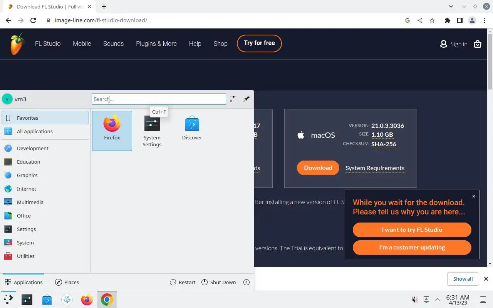Switch to Chrome in the taskbar

tap(107, 300)
